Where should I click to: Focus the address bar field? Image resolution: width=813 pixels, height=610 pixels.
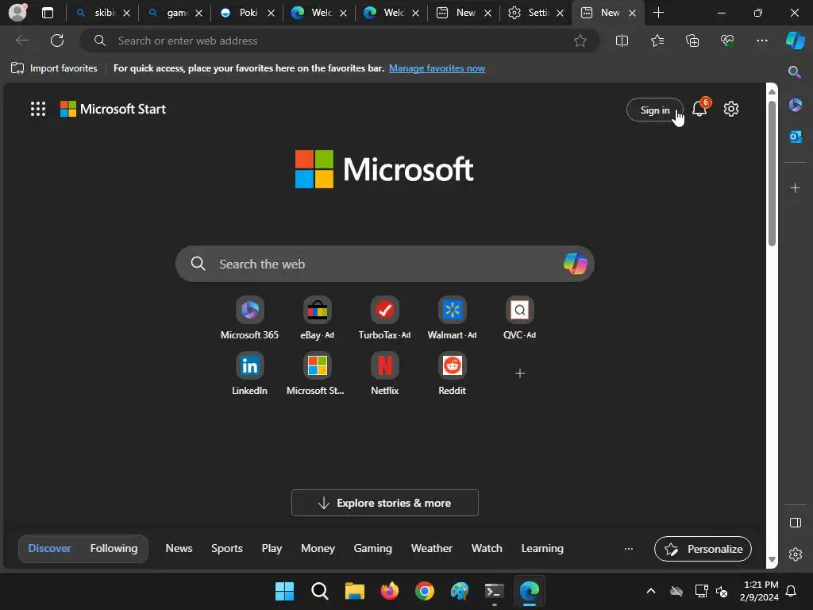[x=340, y=41]
